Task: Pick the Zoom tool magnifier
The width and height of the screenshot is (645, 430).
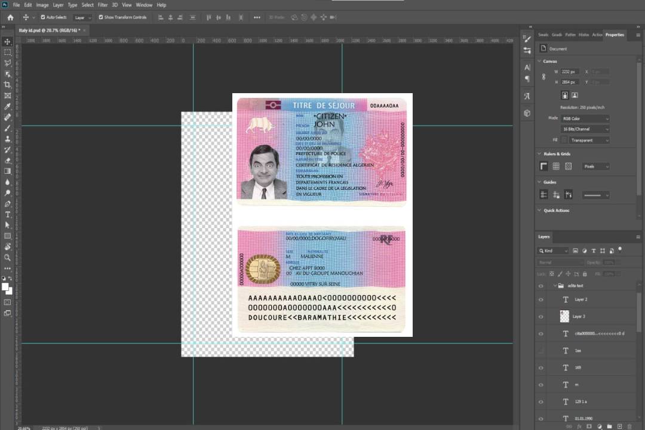Action: click(x=8, y=257)
